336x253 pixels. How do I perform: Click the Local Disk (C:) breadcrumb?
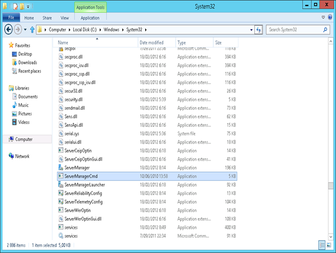click(85, 30)
